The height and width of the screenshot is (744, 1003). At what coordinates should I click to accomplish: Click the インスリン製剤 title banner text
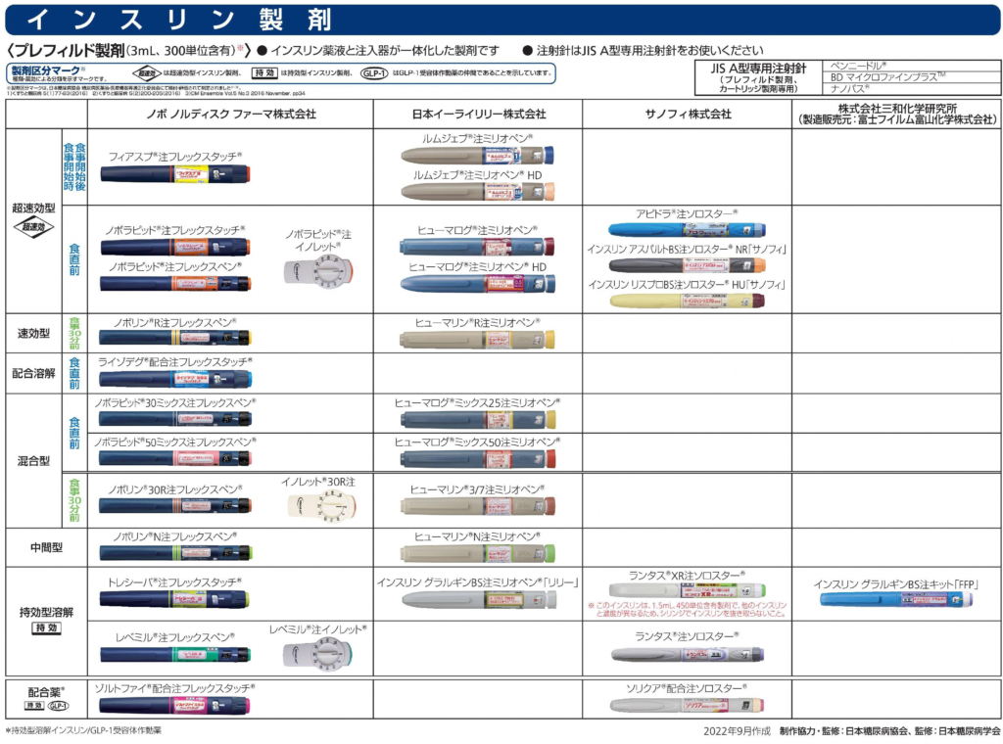(x=179, y=20)
